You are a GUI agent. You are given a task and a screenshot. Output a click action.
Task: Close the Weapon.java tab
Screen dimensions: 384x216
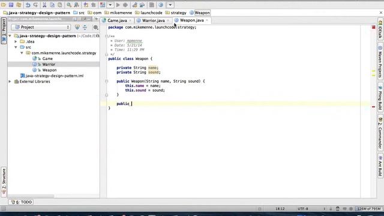click(207, 20)
